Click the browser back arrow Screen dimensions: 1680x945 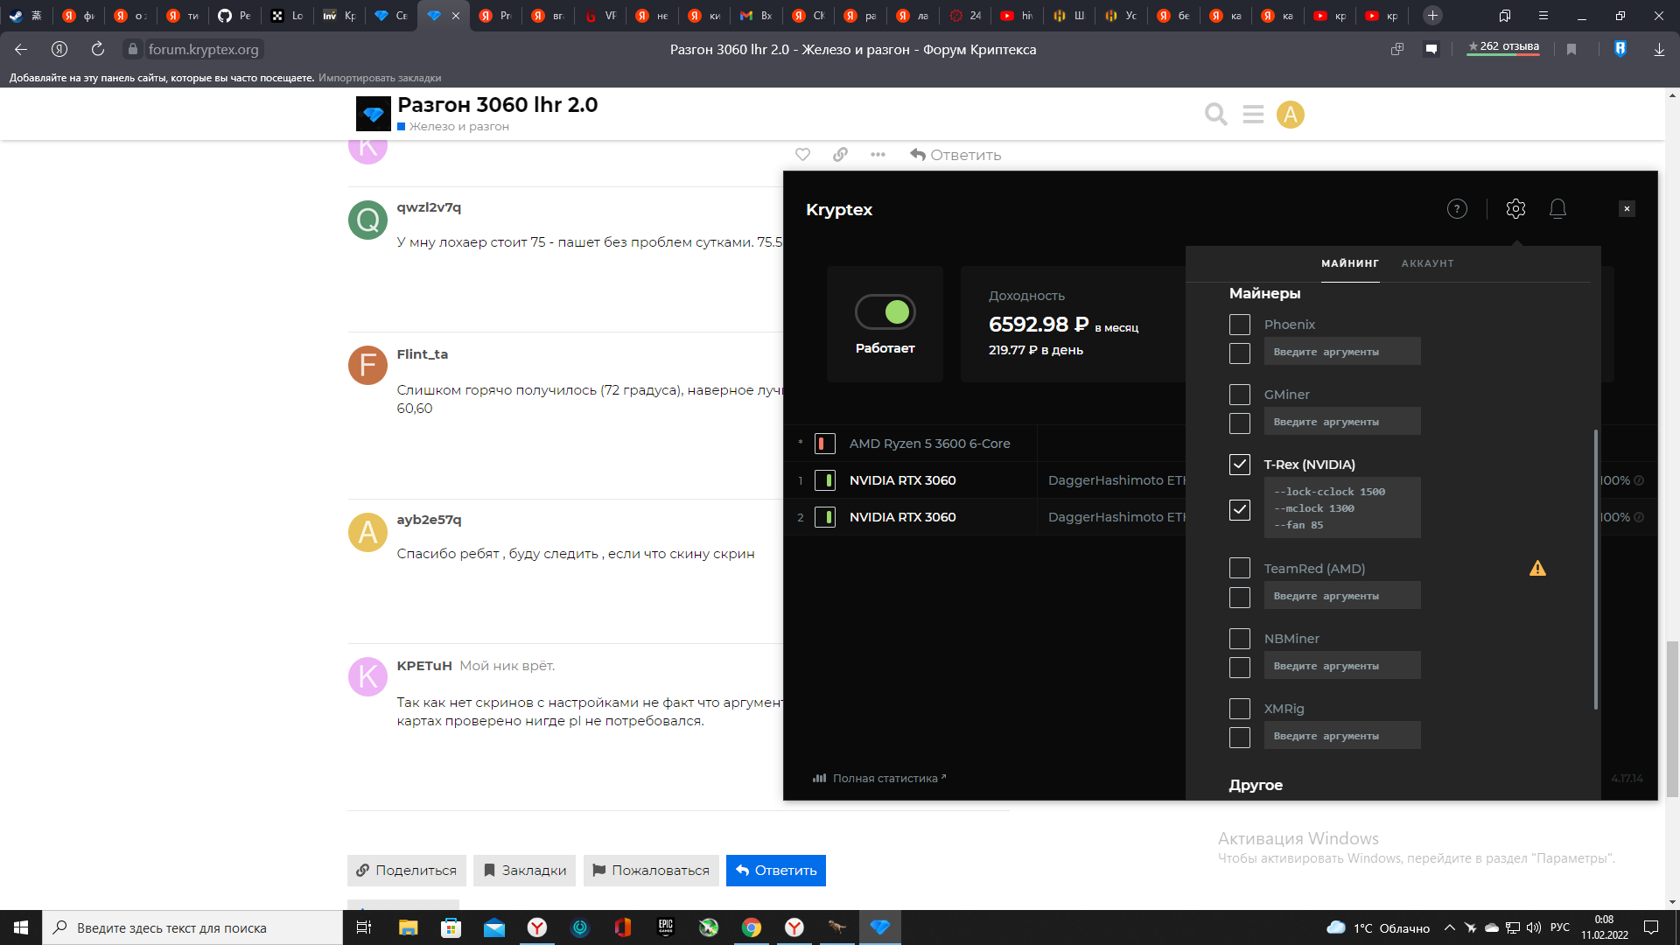point(21,50)
